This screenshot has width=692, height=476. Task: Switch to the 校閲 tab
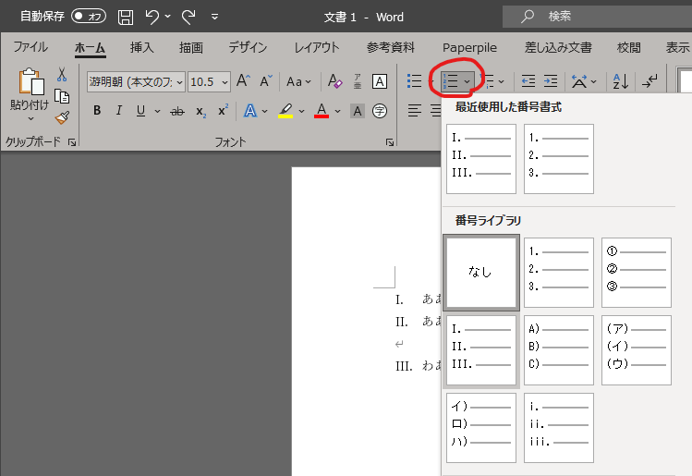pos(628,47)
